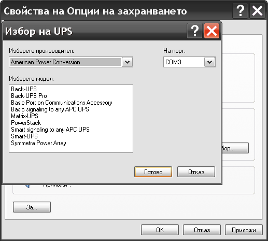Open the За... button
Viewport: 268px width, 241px height.
click(32, 207)
